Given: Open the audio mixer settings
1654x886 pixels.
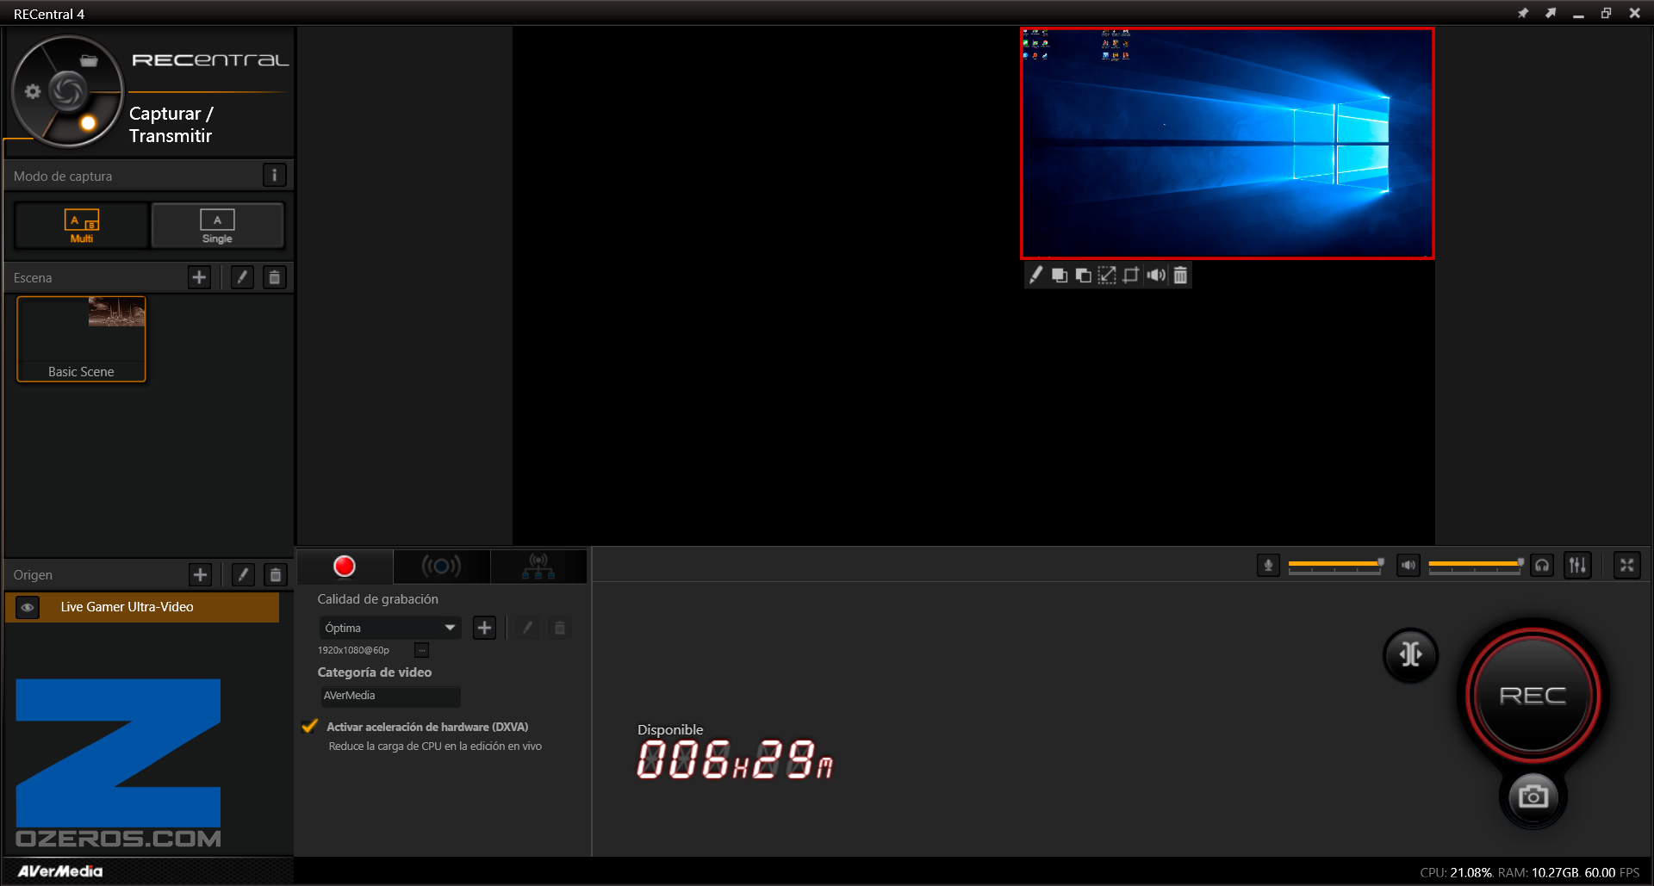Looking at the screenshot, I should 1577,566.
